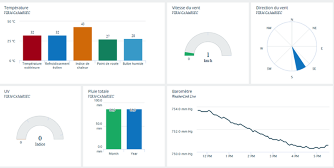The width and height of the screenshot is (334, 168).
Task: Click the 'WeatherLink Live' subtitle
Action: 184,96
